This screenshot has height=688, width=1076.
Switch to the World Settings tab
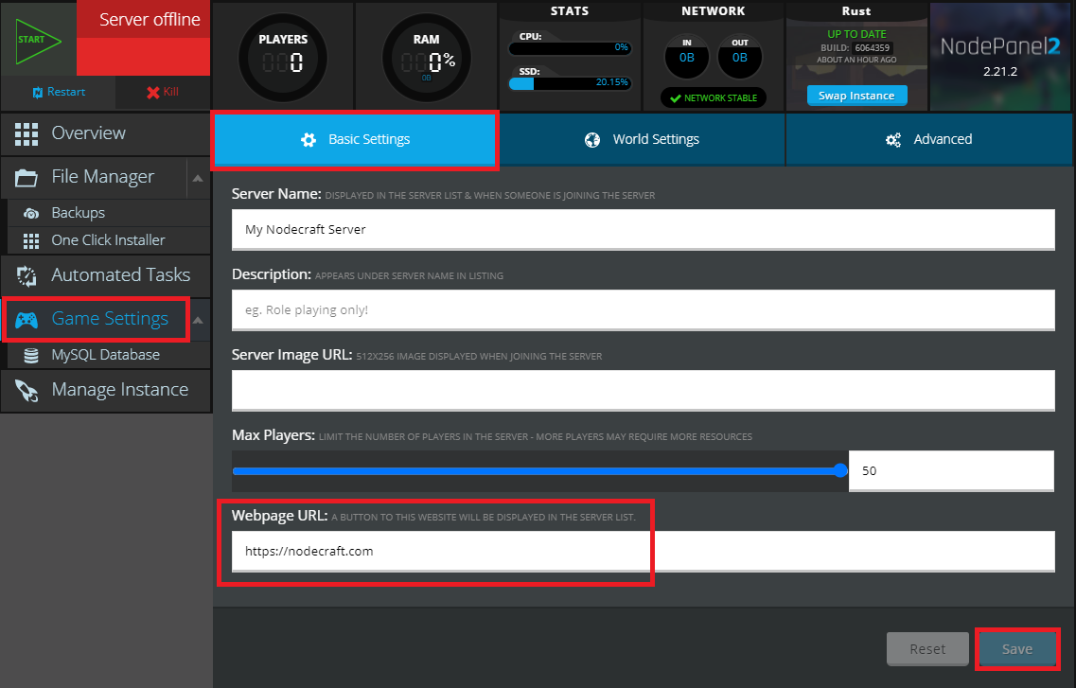[x=642, y=139]
